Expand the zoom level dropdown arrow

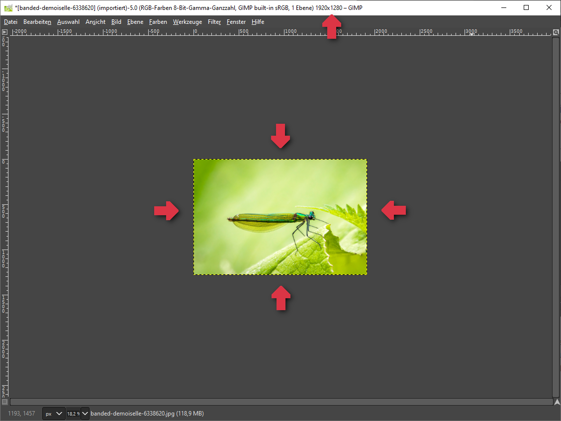(85, 414)
